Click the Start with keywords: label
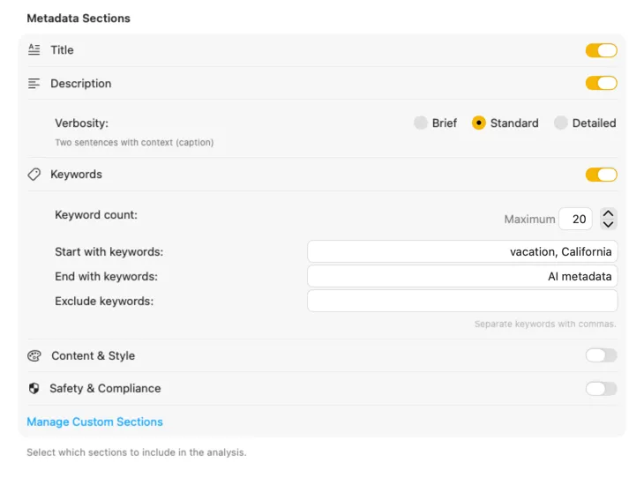The height and width of the screenshot is (485, 644). (x=109, y=251)
